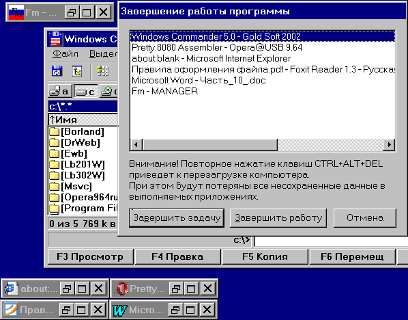Click the F5 Копия button
This screenshot has width=408, height=320.
(265, 256)
